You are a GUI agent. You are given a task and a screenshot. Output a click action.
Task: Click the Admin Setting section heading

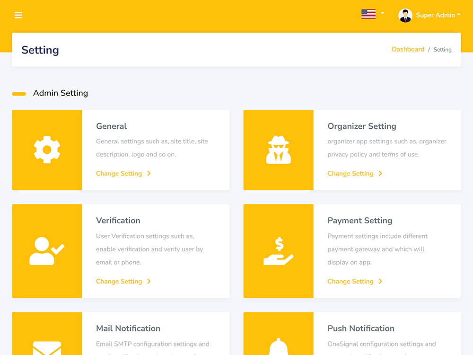pos(61,93)
